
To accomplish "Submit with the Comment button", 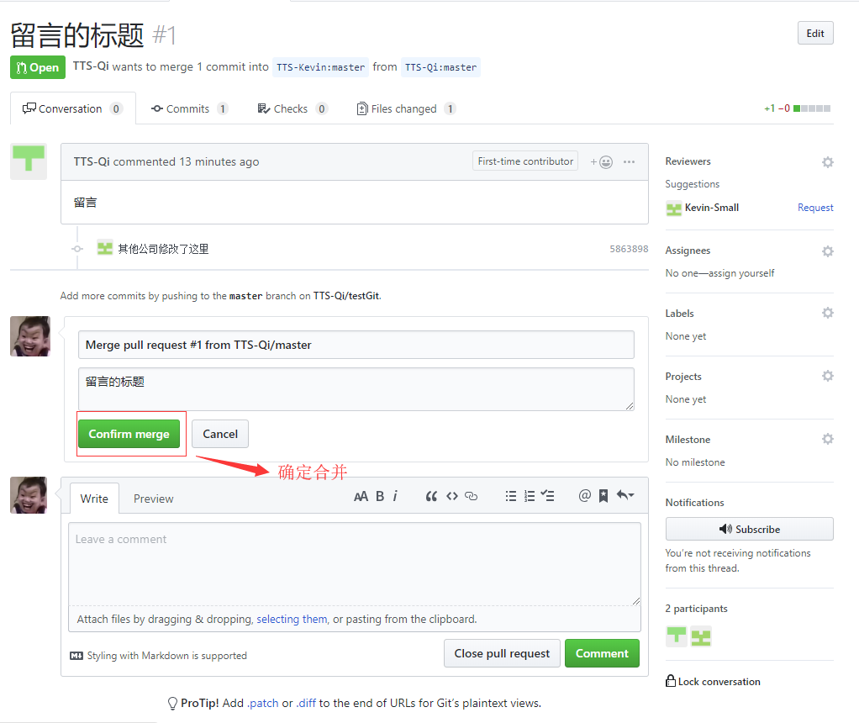I will click(x=602, y=653).
